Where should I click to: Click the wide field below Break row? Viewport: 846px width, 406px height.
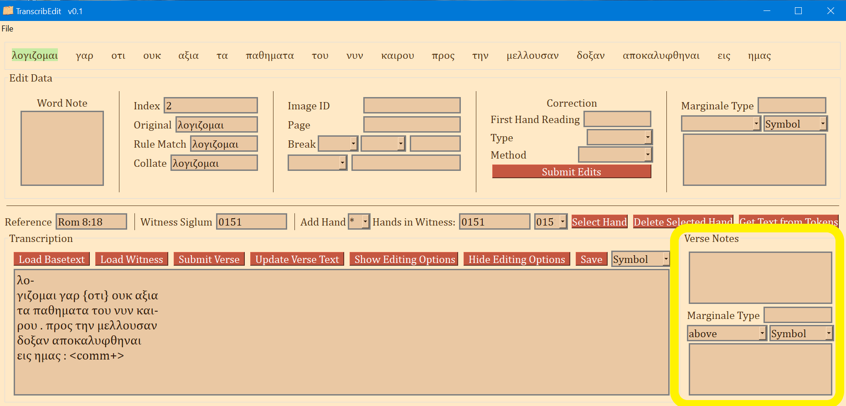(x=406, y=163)
